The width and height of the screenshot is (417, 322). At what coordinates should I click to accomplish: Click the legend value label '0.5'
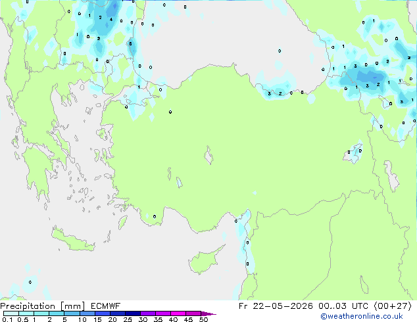point(23,319)
